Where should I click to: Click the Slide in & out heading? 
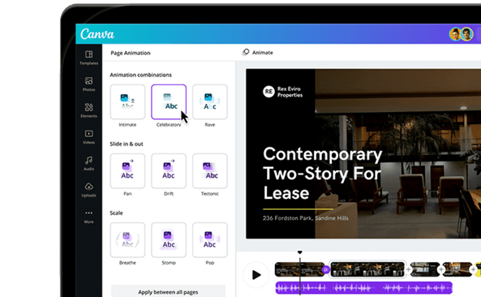click(x=126, y=144)
